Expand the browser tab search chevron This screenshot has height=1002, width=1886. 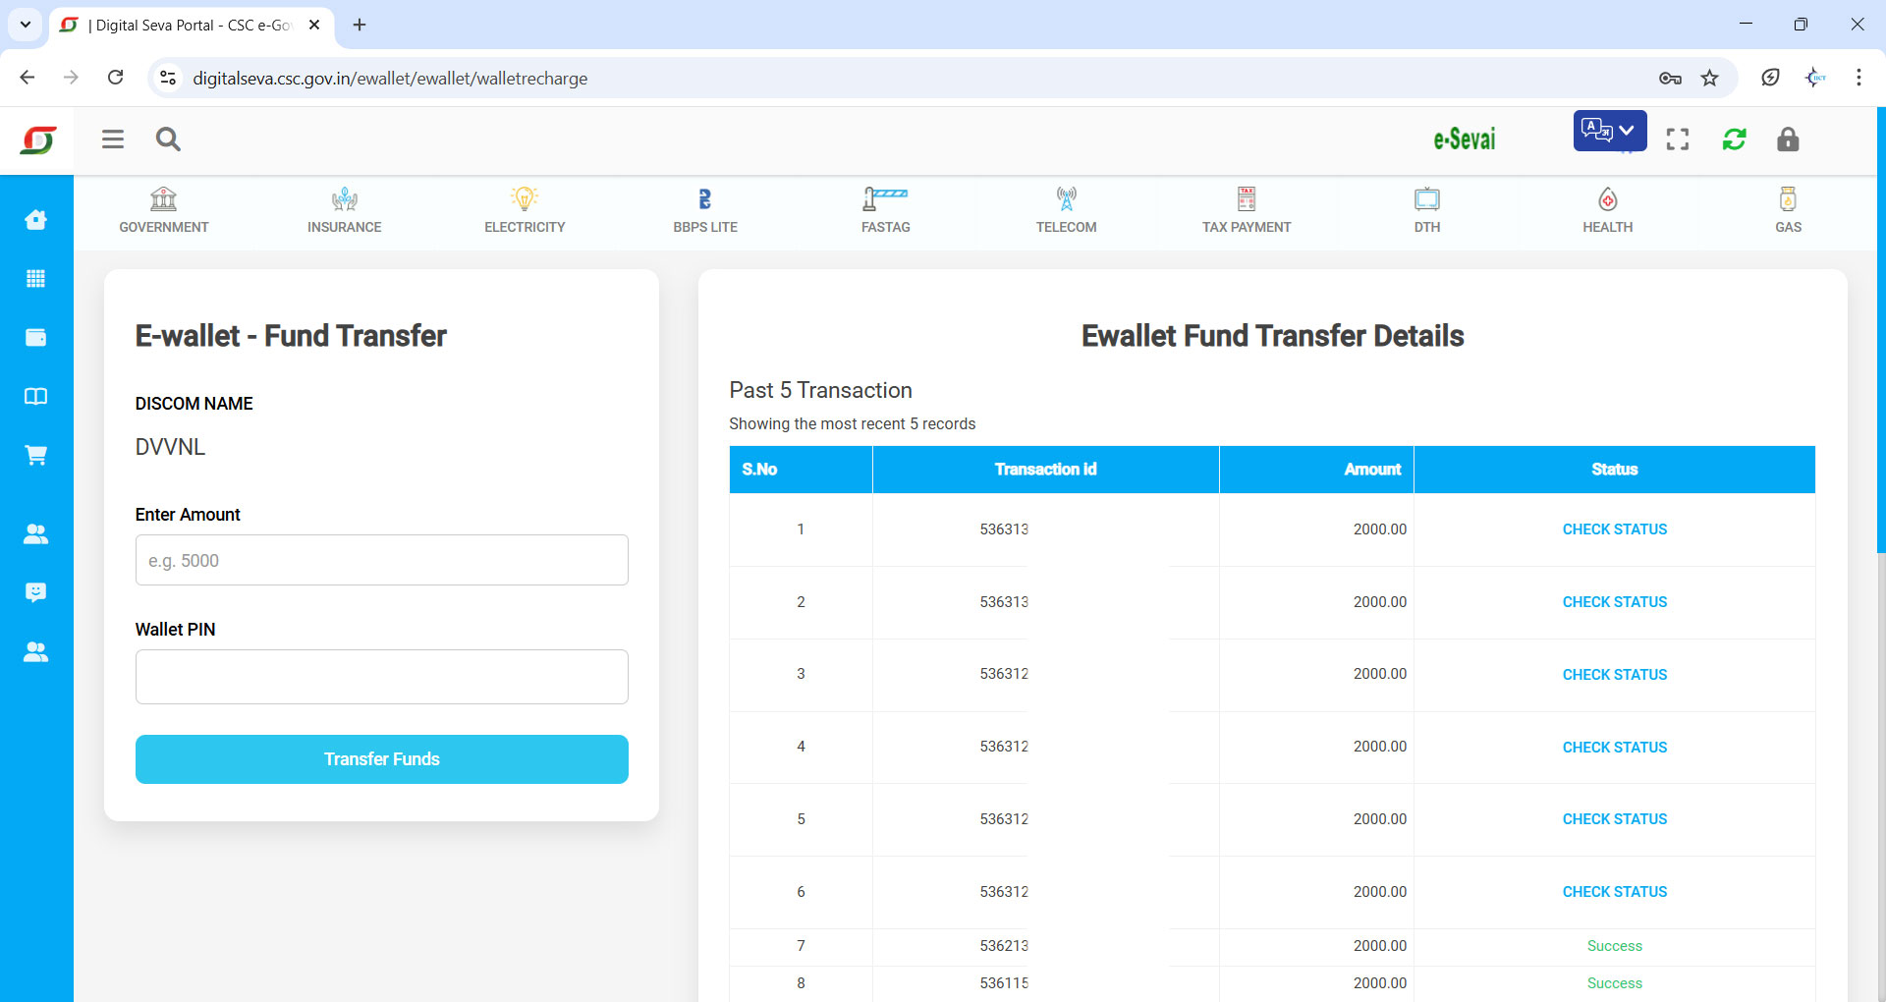[26, 25]
